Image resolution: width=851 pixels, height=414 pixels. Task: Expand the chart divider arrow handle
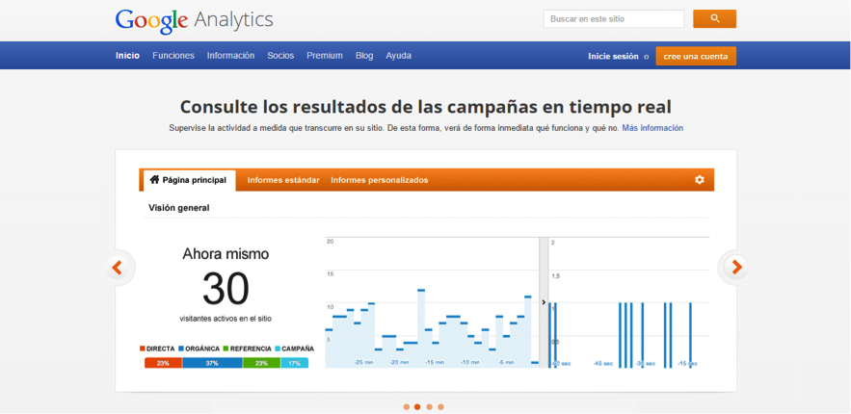[544, 302]
